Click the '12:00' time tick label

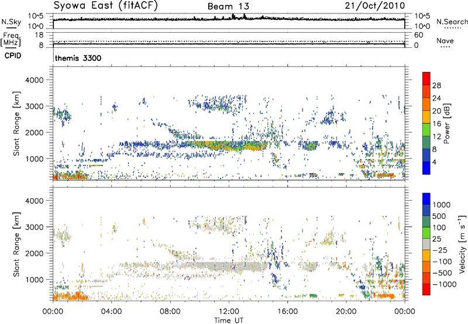[x=229, y=312]
